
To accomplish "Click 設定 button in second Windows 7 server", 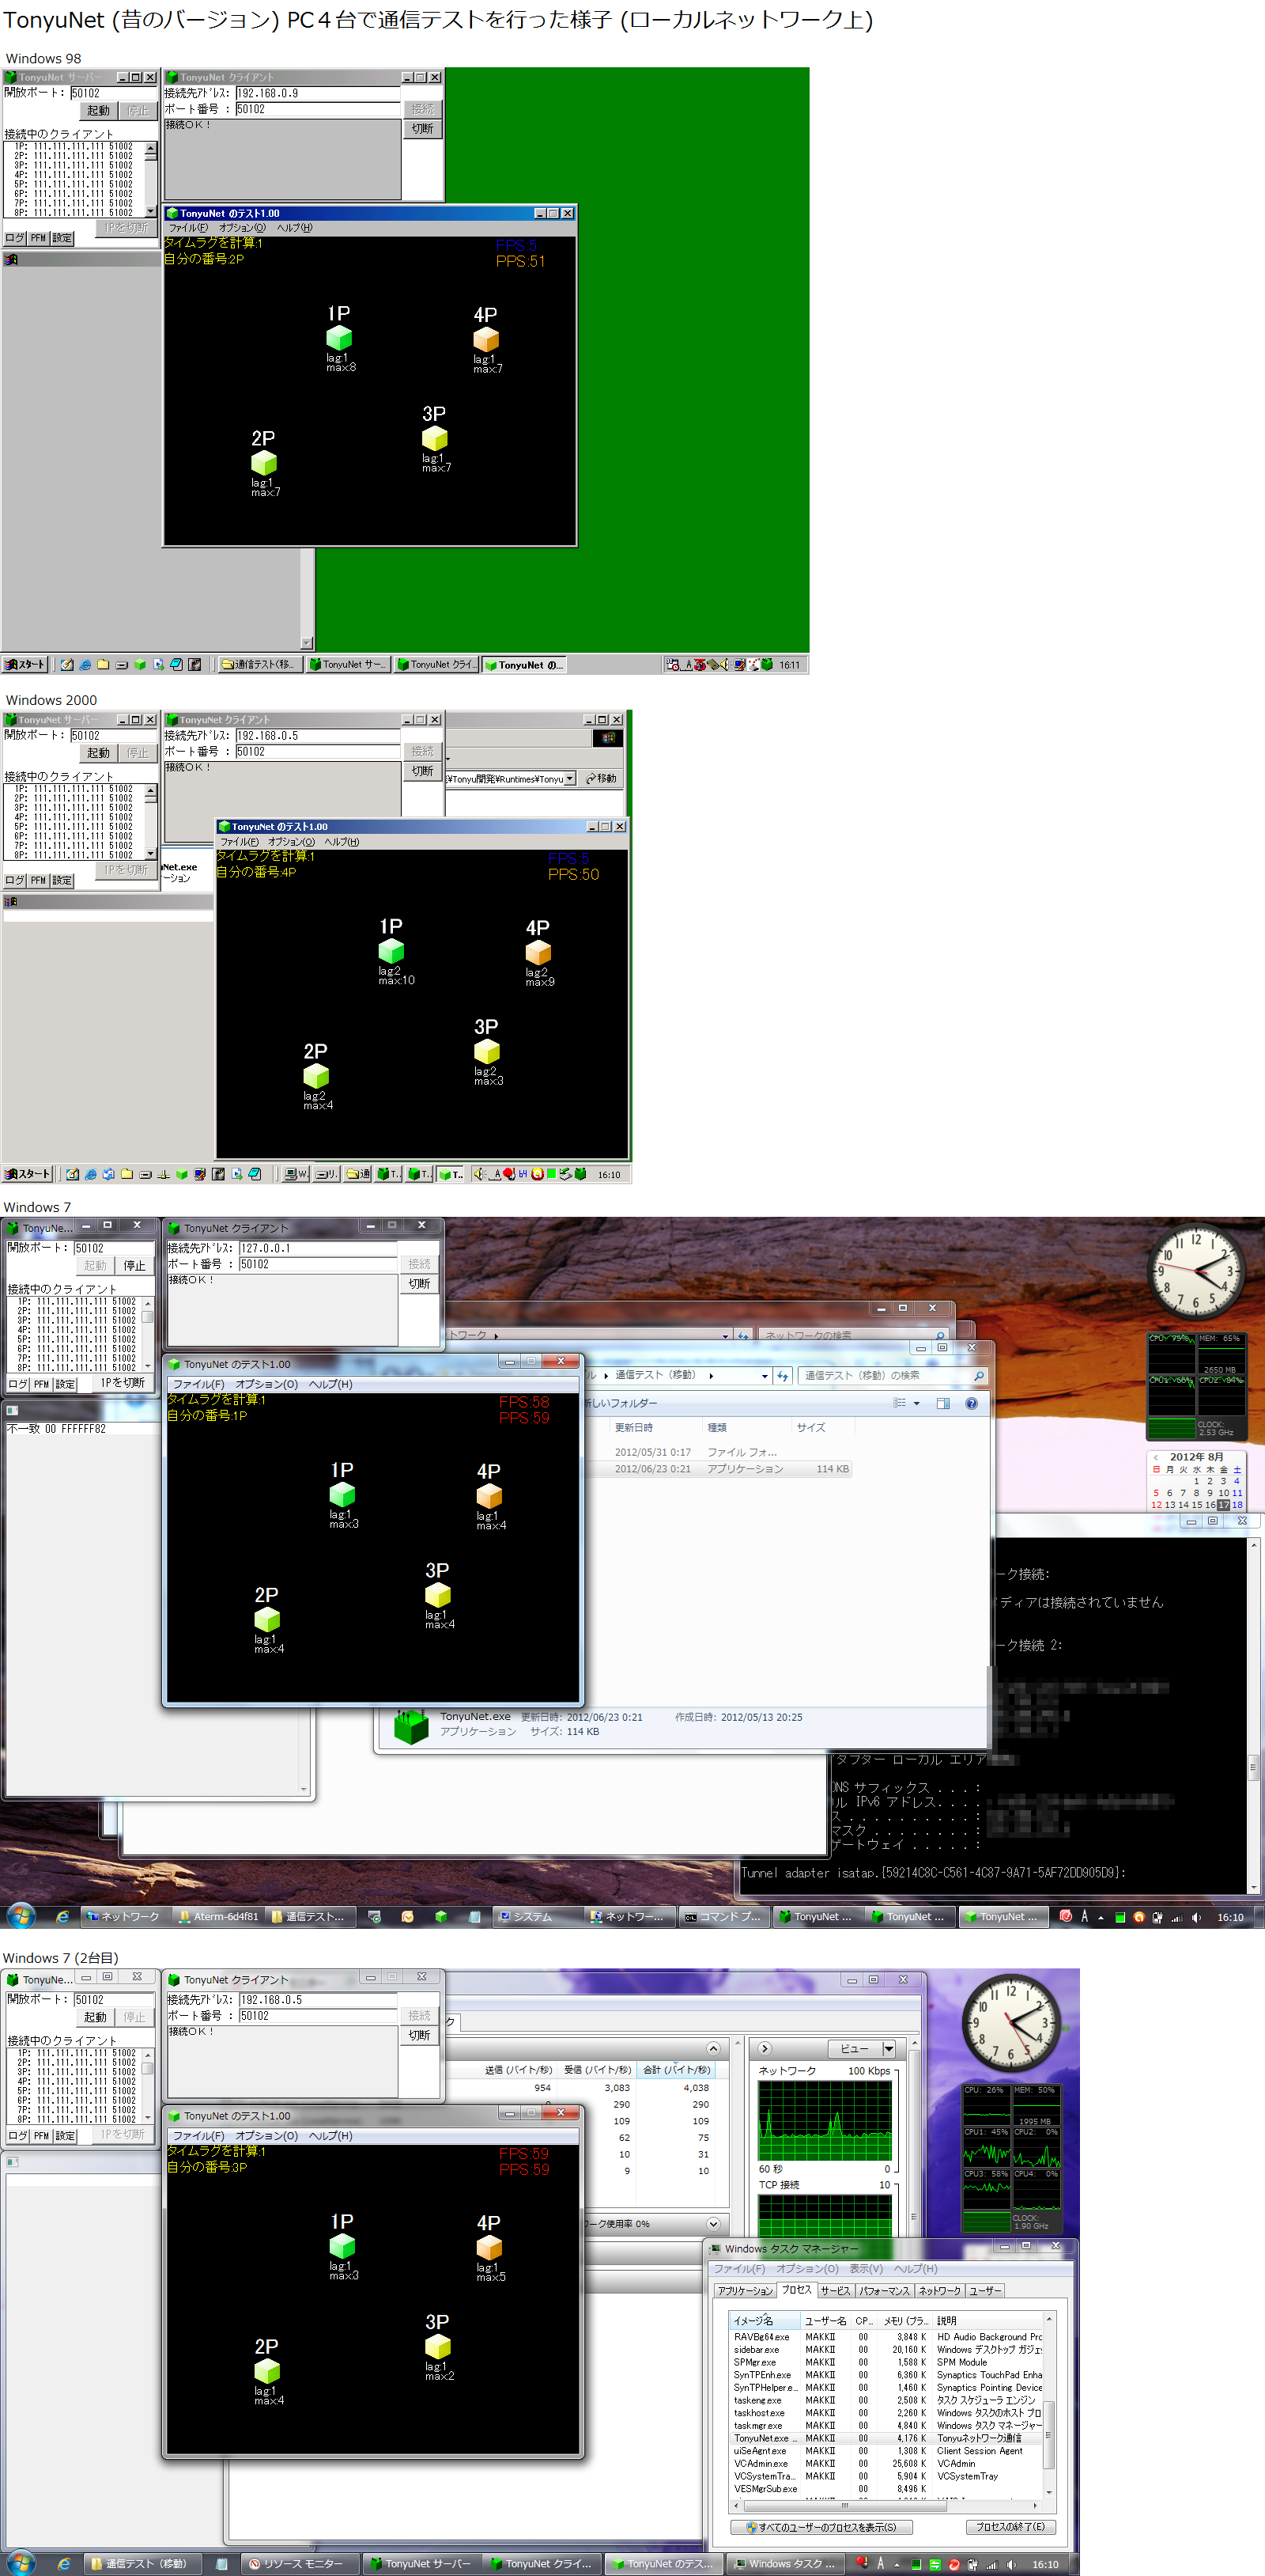I will coord(65,2135).
